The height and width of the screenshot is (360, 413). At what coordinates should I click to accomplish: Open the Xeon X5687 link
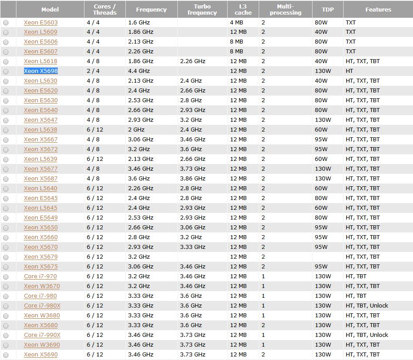[x=40, y=179]
